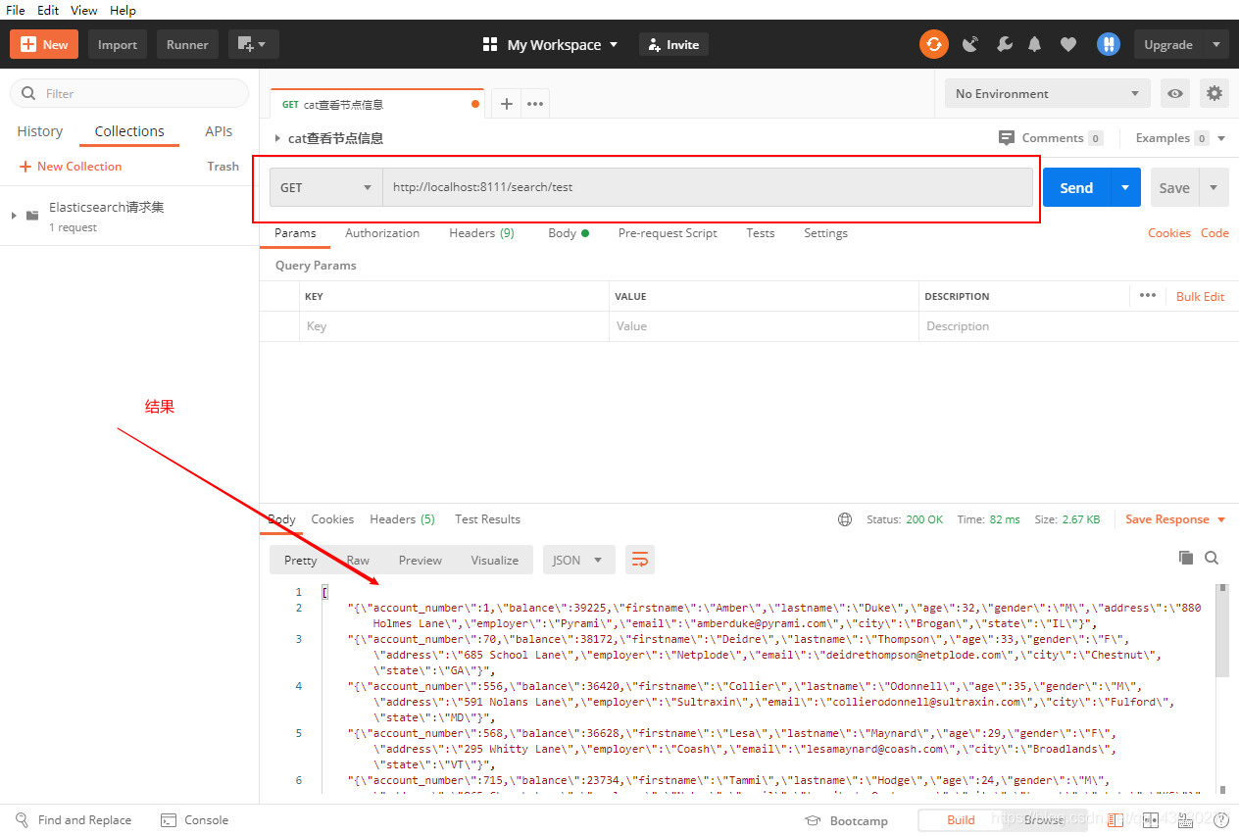Click the response body vertical scrollbar
Viewport: 1239px width, 836px height.
pos(1222,629)
